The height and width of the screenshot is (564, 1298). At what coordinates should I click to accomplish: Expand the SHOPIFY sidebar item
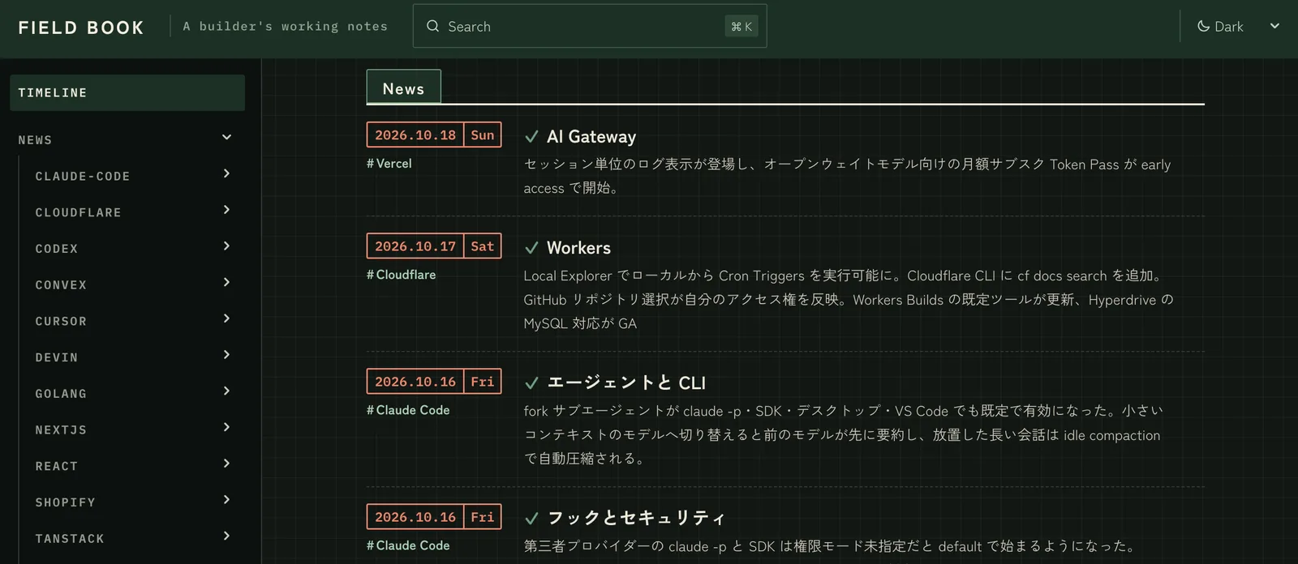pos(226,500)
